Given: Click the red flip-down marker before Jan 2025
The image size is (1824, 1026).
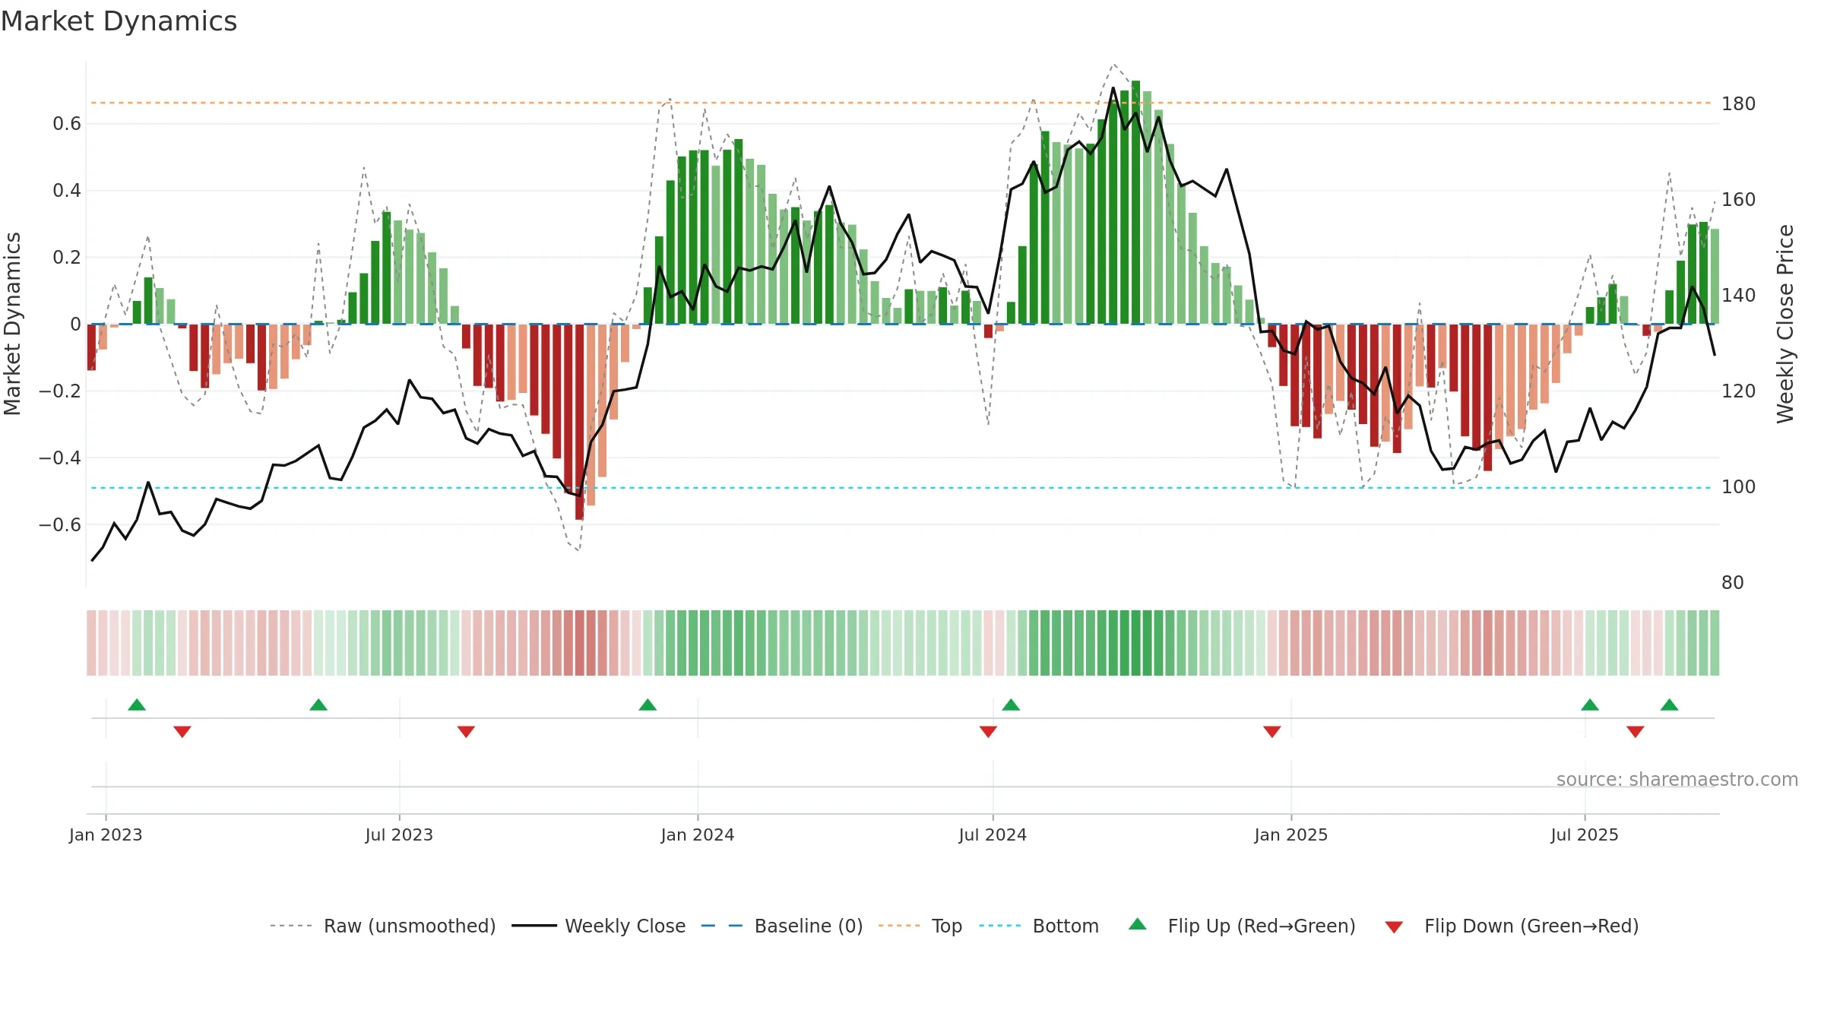Looking at the screenshot, I should [1272, 731].
